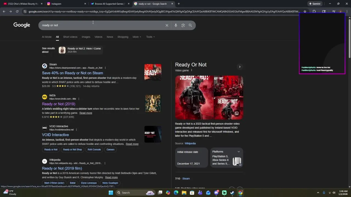Click the Chrome address bar URL
Image resolution: width=351 pixels, height=197 pixels.
[164, 11]
